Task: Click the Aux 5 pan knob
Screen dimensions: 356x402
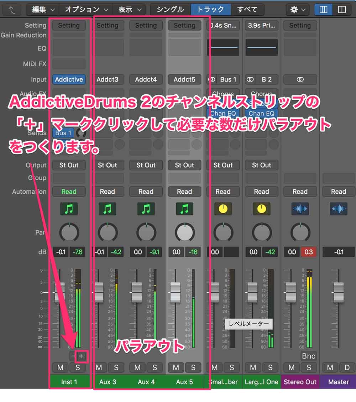Action: coord(184,233)
